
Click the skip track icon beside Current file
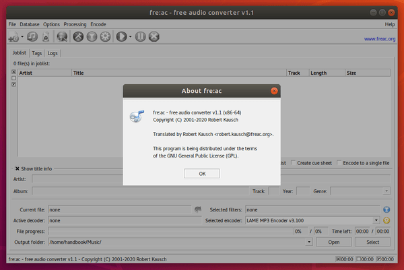[x=197, y=209]
